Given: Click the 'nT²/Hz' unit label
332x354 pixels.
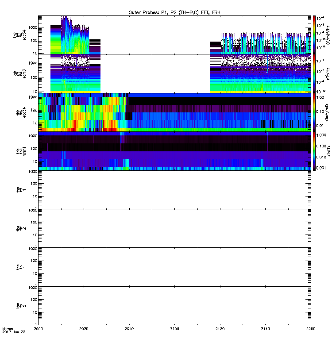Looking at the screenshot, I should pyautogui.click(x=328, y=73).
